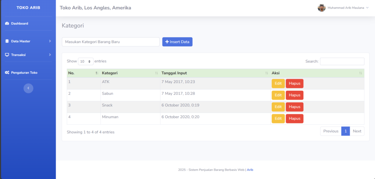Expand the Transaksi submenu chevron
This screenshot has height=179, width=375.
click(50, 55)
